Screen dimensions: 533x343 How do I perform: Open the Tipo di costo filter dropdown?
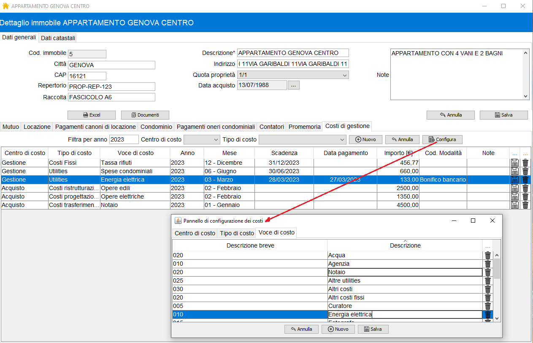point(302,139)
